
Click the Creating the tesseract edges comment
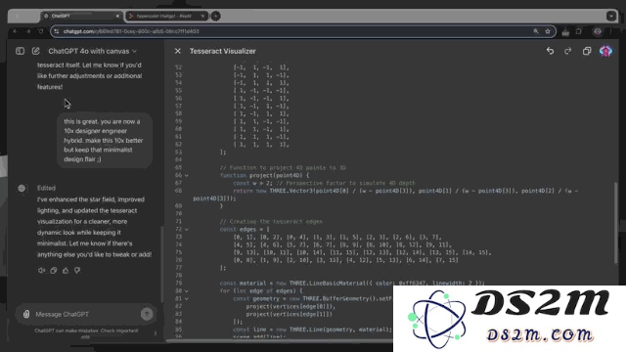point(271,222)
